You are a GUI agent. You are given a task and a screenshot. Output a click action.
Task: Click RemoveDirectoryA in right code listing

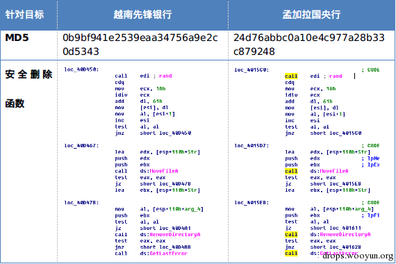pyautogui.click(x=345, y=234)
